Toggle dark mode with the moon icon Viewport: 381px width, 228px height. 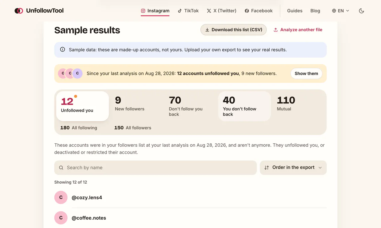[x=361, y=11]
